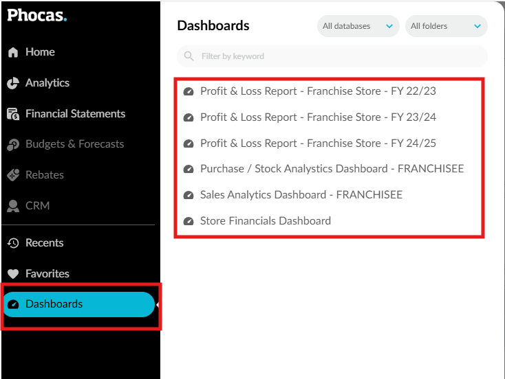The height and width of the screenshot is (379, 505).
Task: Click the CRM person icon
Action: tap(13, 206)
